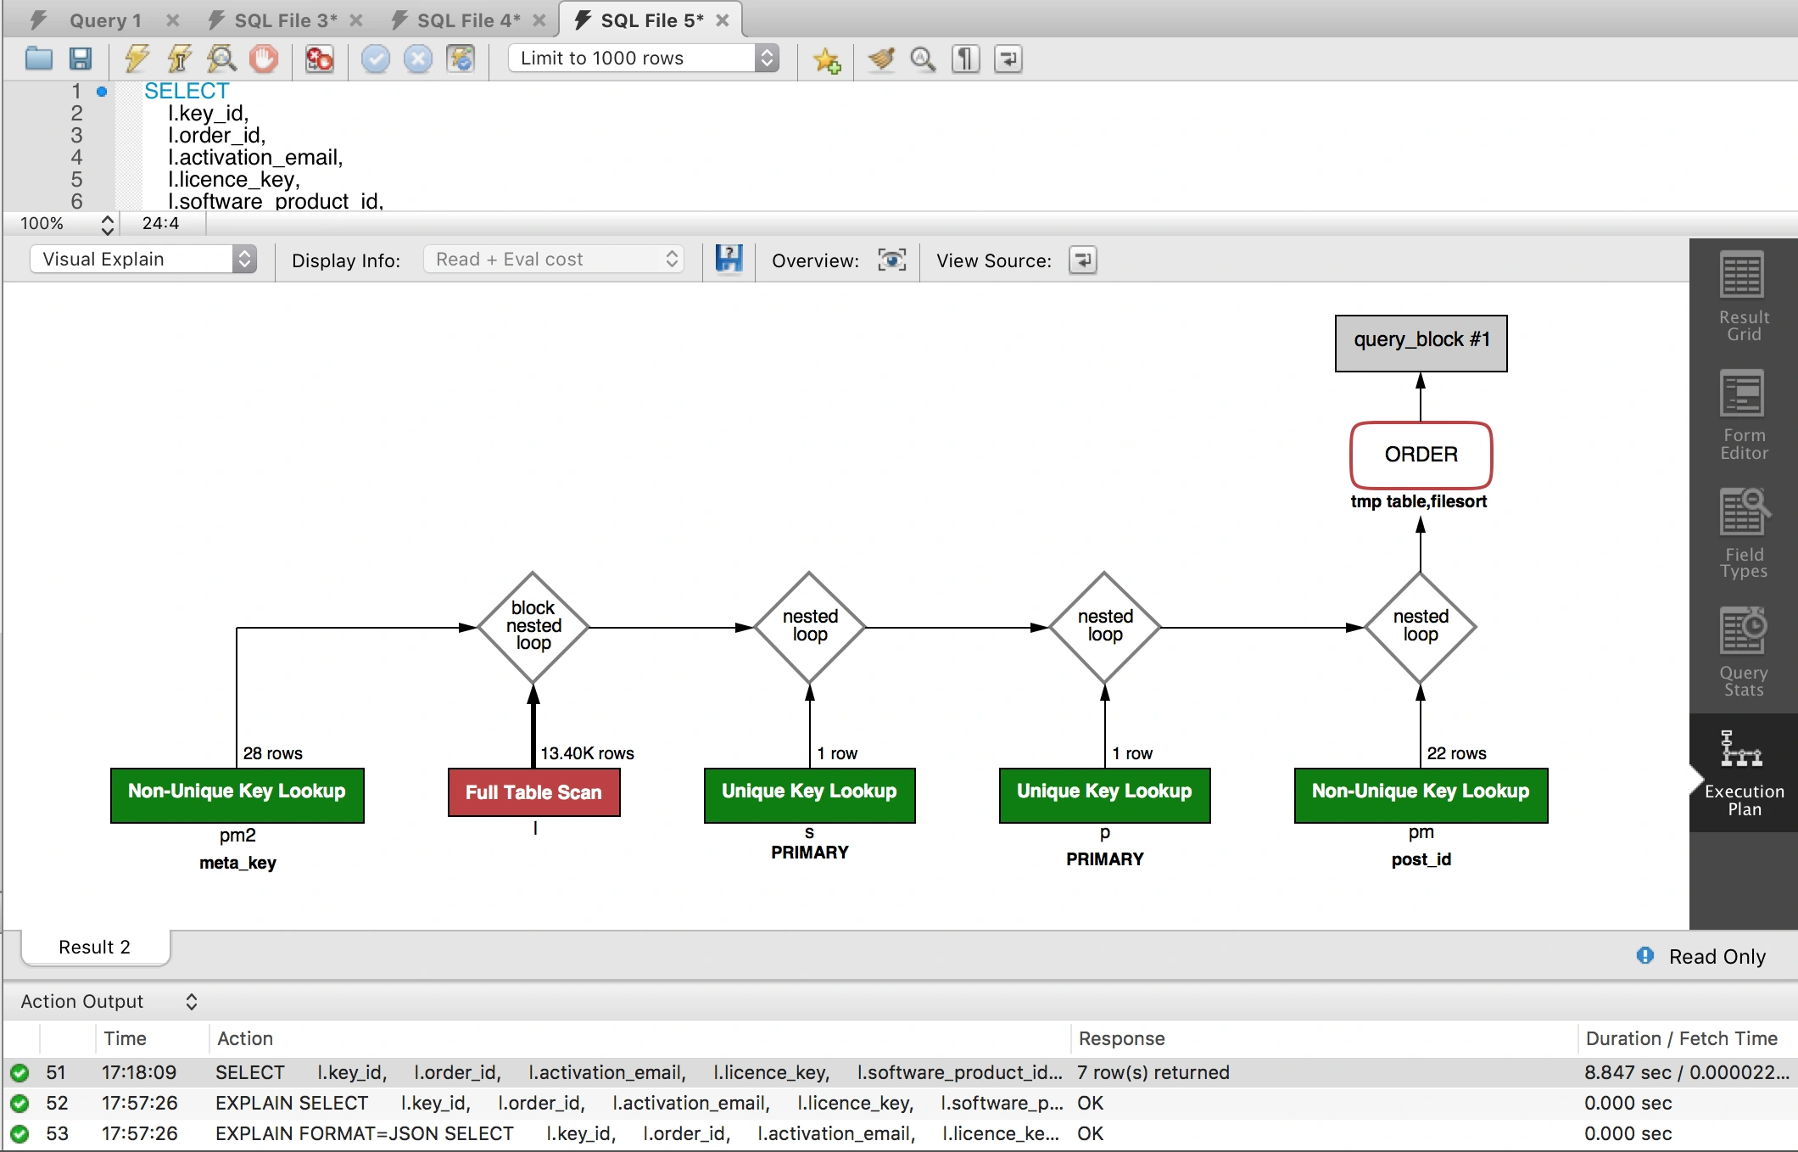Open the Query Stats side panel
The width and height of the screenshot is (1798, 1152).
(1743, 652)
